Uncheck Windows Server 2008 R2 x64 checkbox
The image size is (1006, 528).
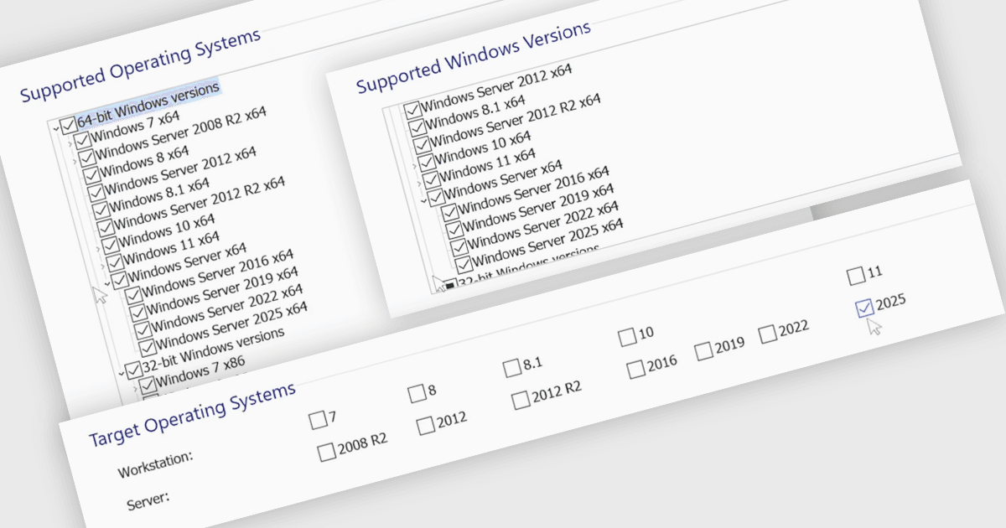[87, 158]
